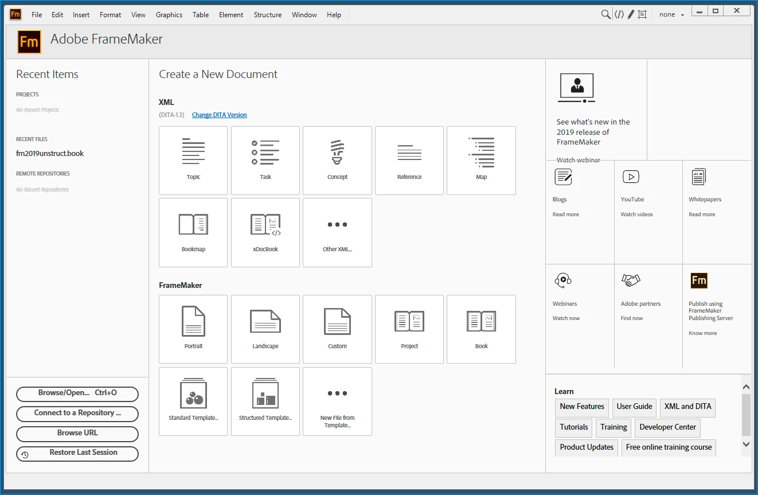
Task: Create a new DITA Task document
Action: pyautogui.click(x=265, y=161)
